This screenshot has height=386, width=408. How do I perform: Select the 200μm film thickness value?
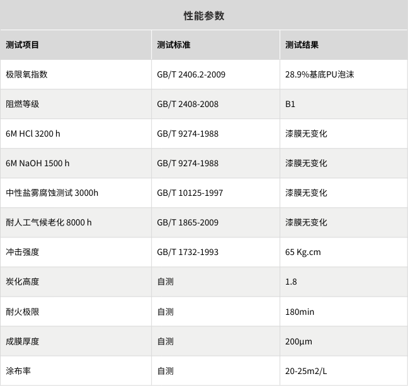(298, 341)
